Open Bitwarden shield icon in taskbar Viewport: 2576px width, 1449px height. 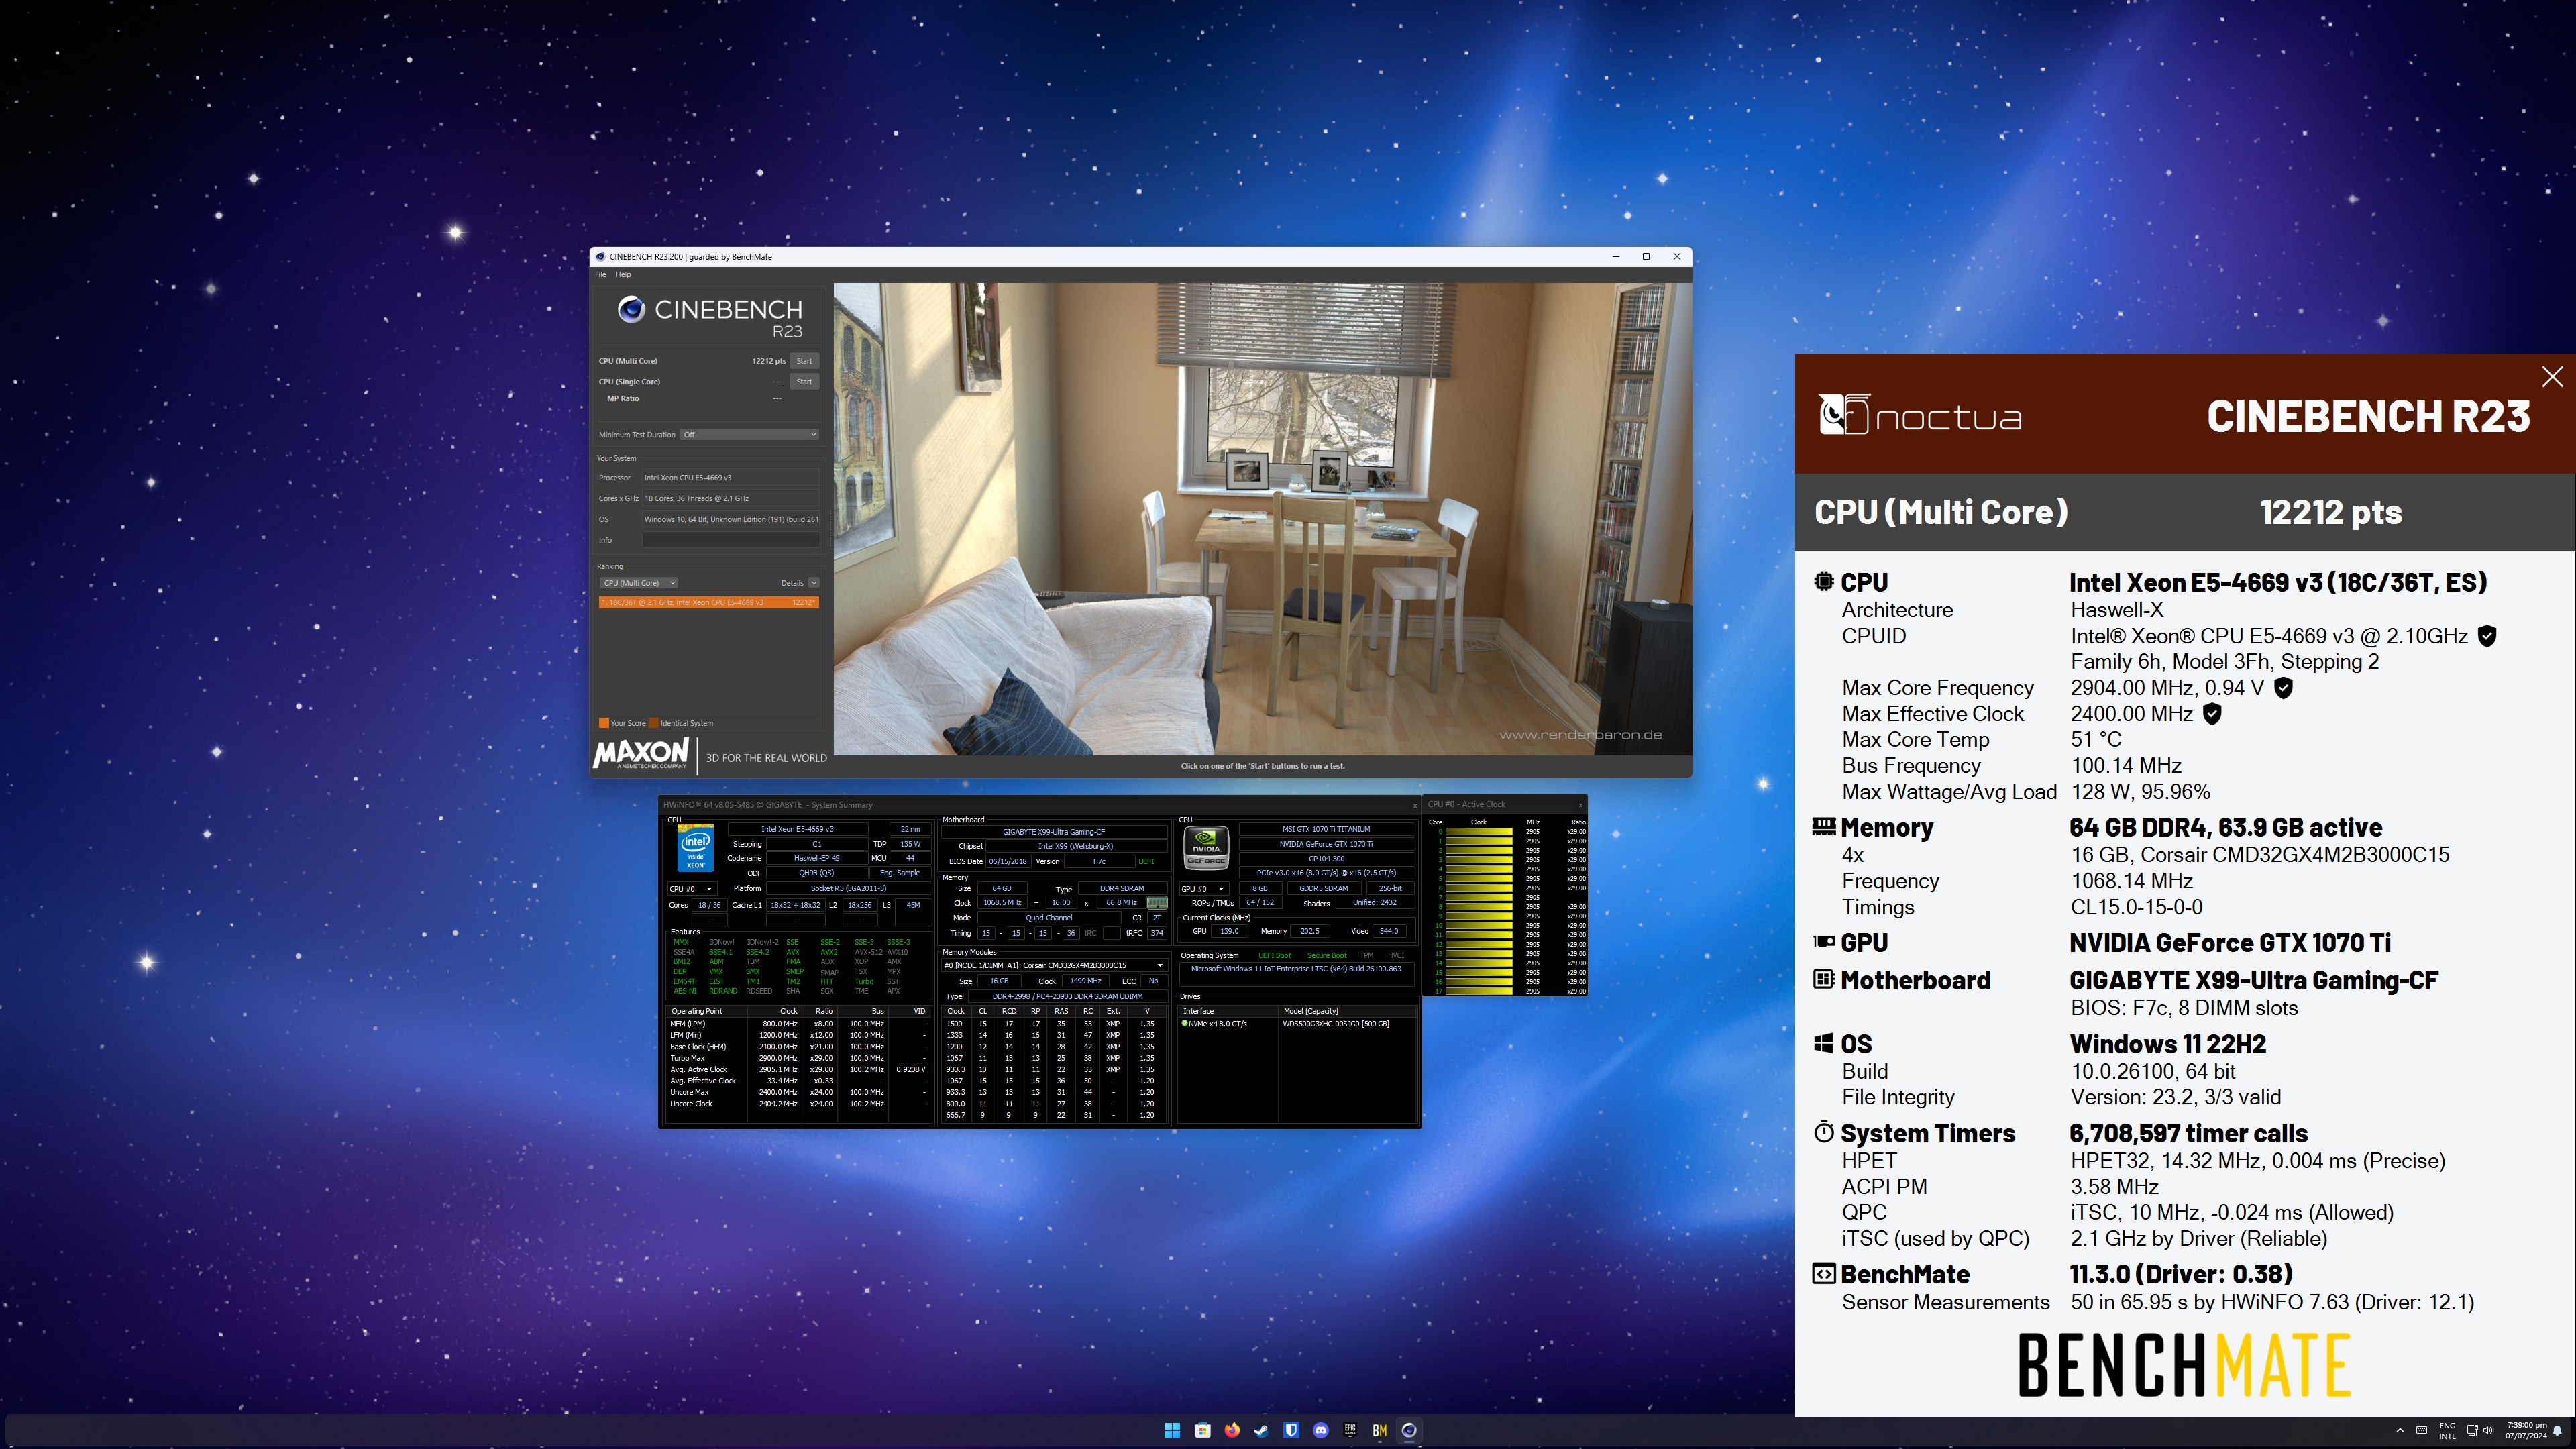[x=1291, y=1430]
